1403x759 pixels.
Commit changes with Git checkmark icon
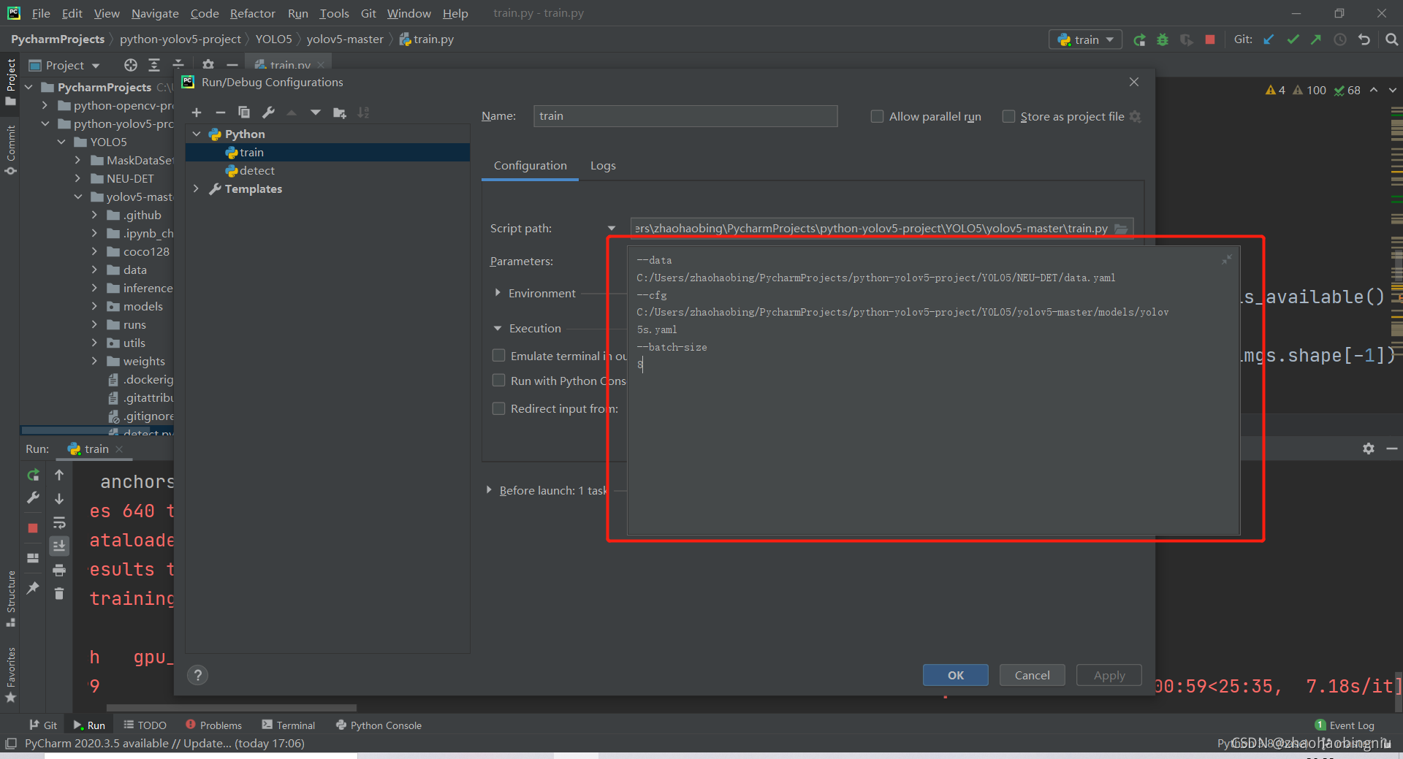(1293, 39)
